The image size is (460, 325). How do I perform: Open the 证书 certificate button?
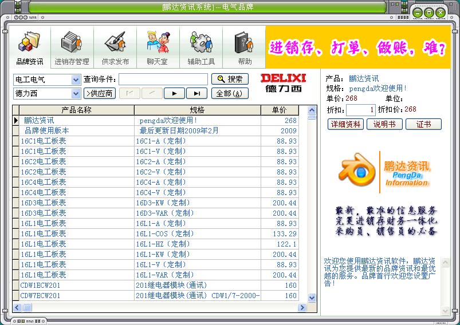tap(423, 124)
